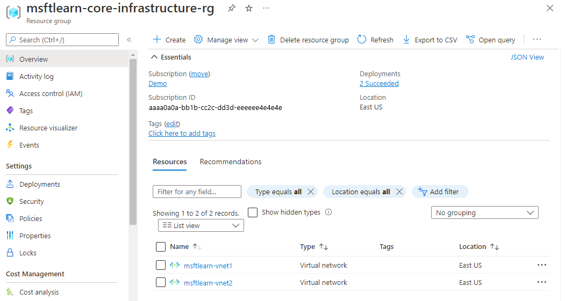
Task: Click the Subscription ID value text
Action: click(215, 107)
